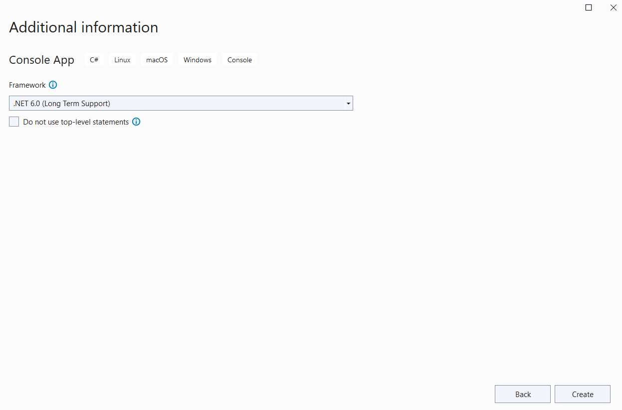Click the Console App heading

point(41,60)
